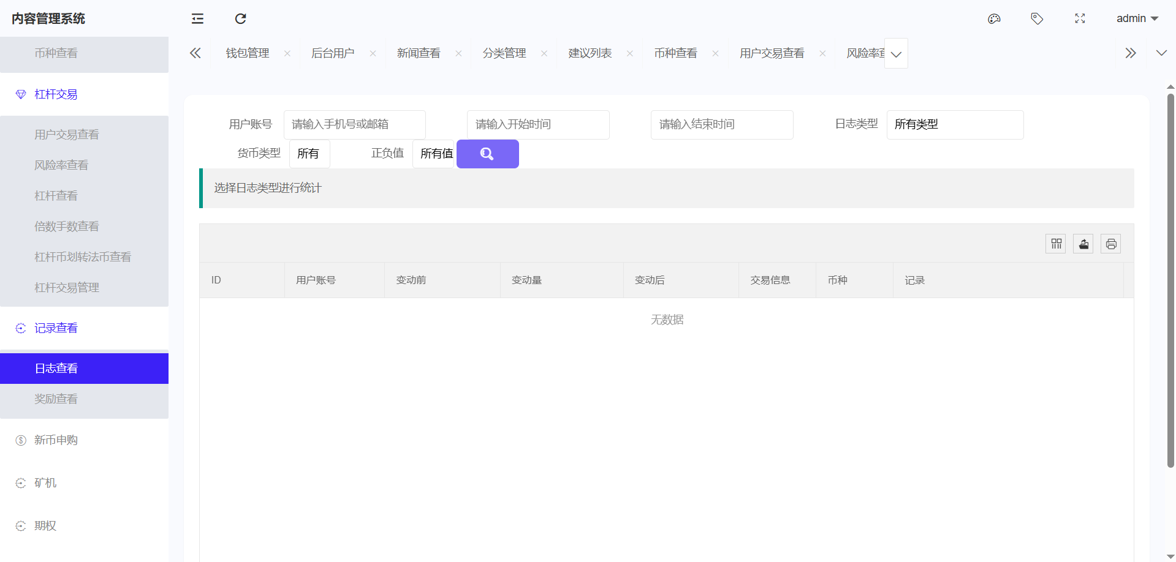This screenshot has width=1176, height=562.
Task: Open the table column filter icon
Action: [x=1056, y=244]
